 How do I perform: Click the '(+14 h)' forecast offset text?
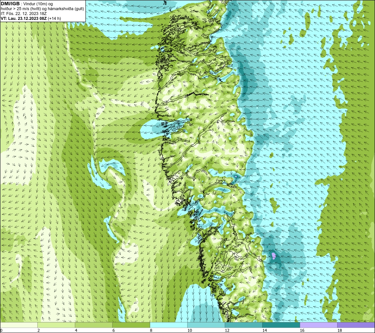(54, 18)
